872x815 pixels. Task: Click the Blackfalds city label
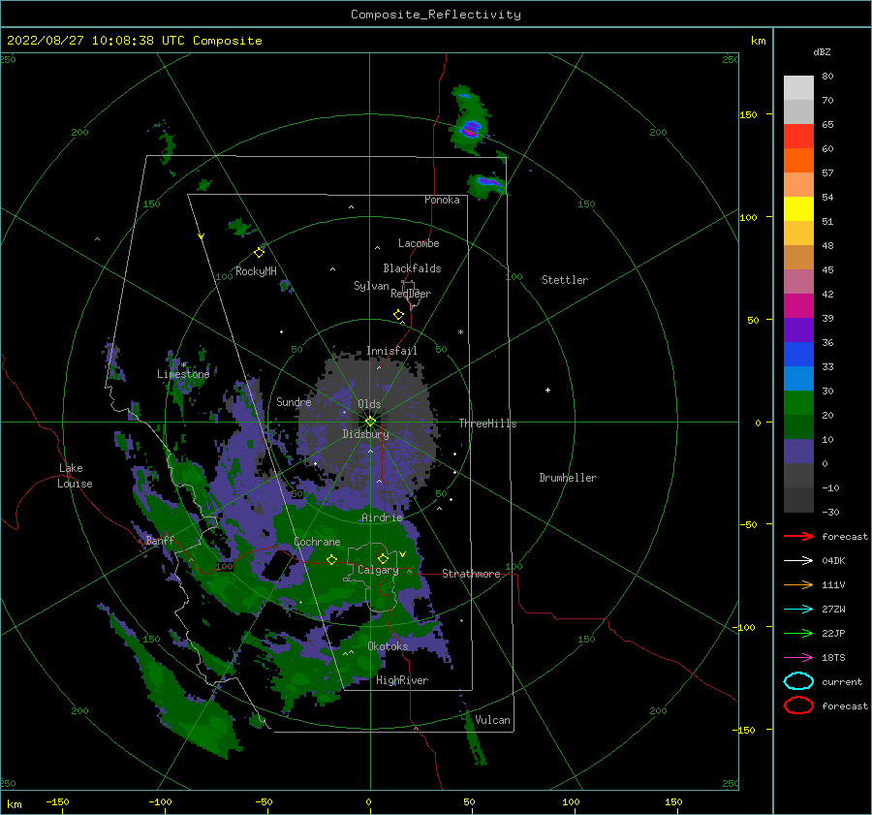(x=412, y=268)
